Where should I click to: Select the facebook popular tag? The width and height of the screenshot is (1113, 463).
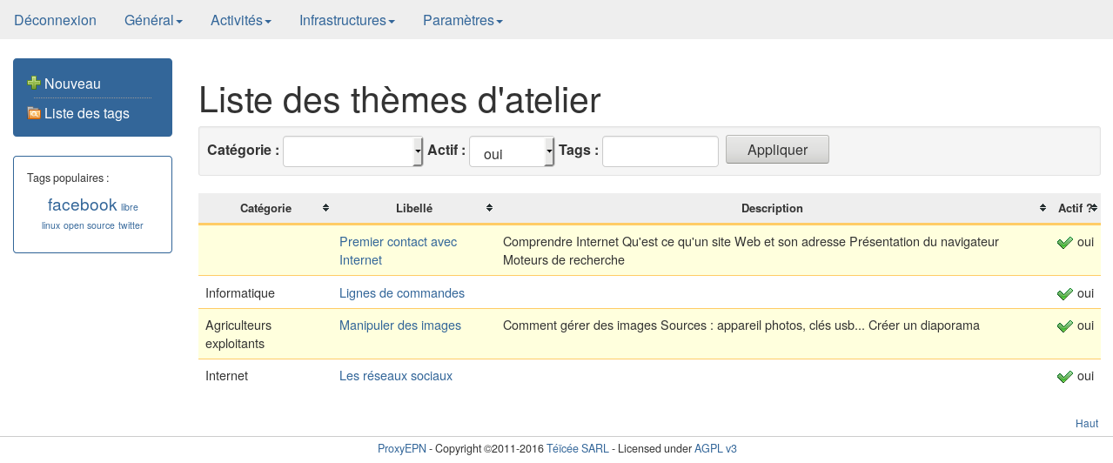pos(82,205)
